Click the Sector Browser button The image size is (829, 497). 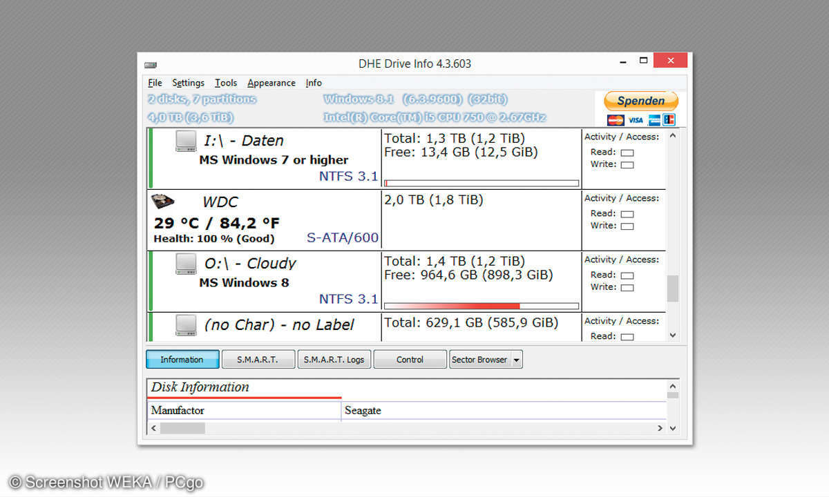pos(479,360)
